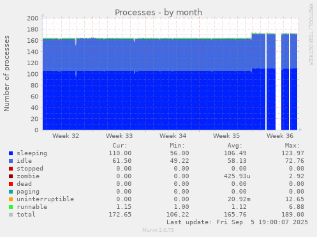
Task: Click the uninterruptible legend color swatch
Action: click(x=11, y=199)
